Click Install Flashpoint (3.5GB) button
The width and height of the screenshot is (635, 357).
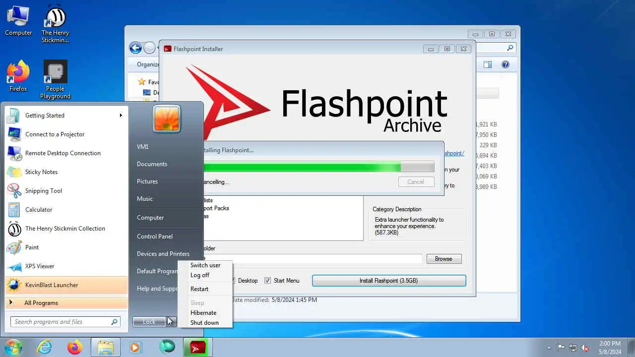tap(389, 281)
